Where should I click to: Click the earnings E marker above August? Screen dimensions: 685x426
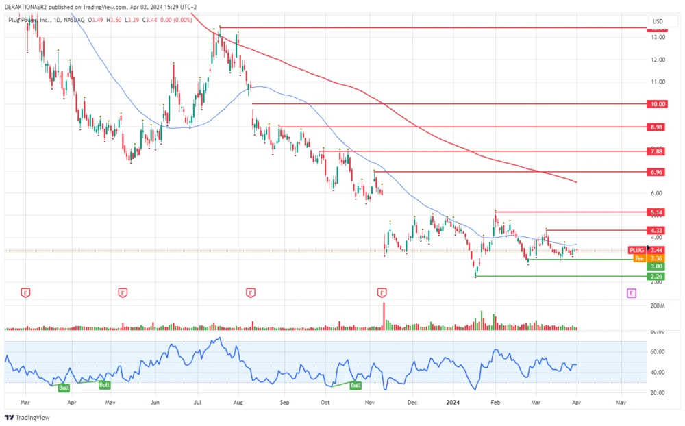click(x=250, y=293)
